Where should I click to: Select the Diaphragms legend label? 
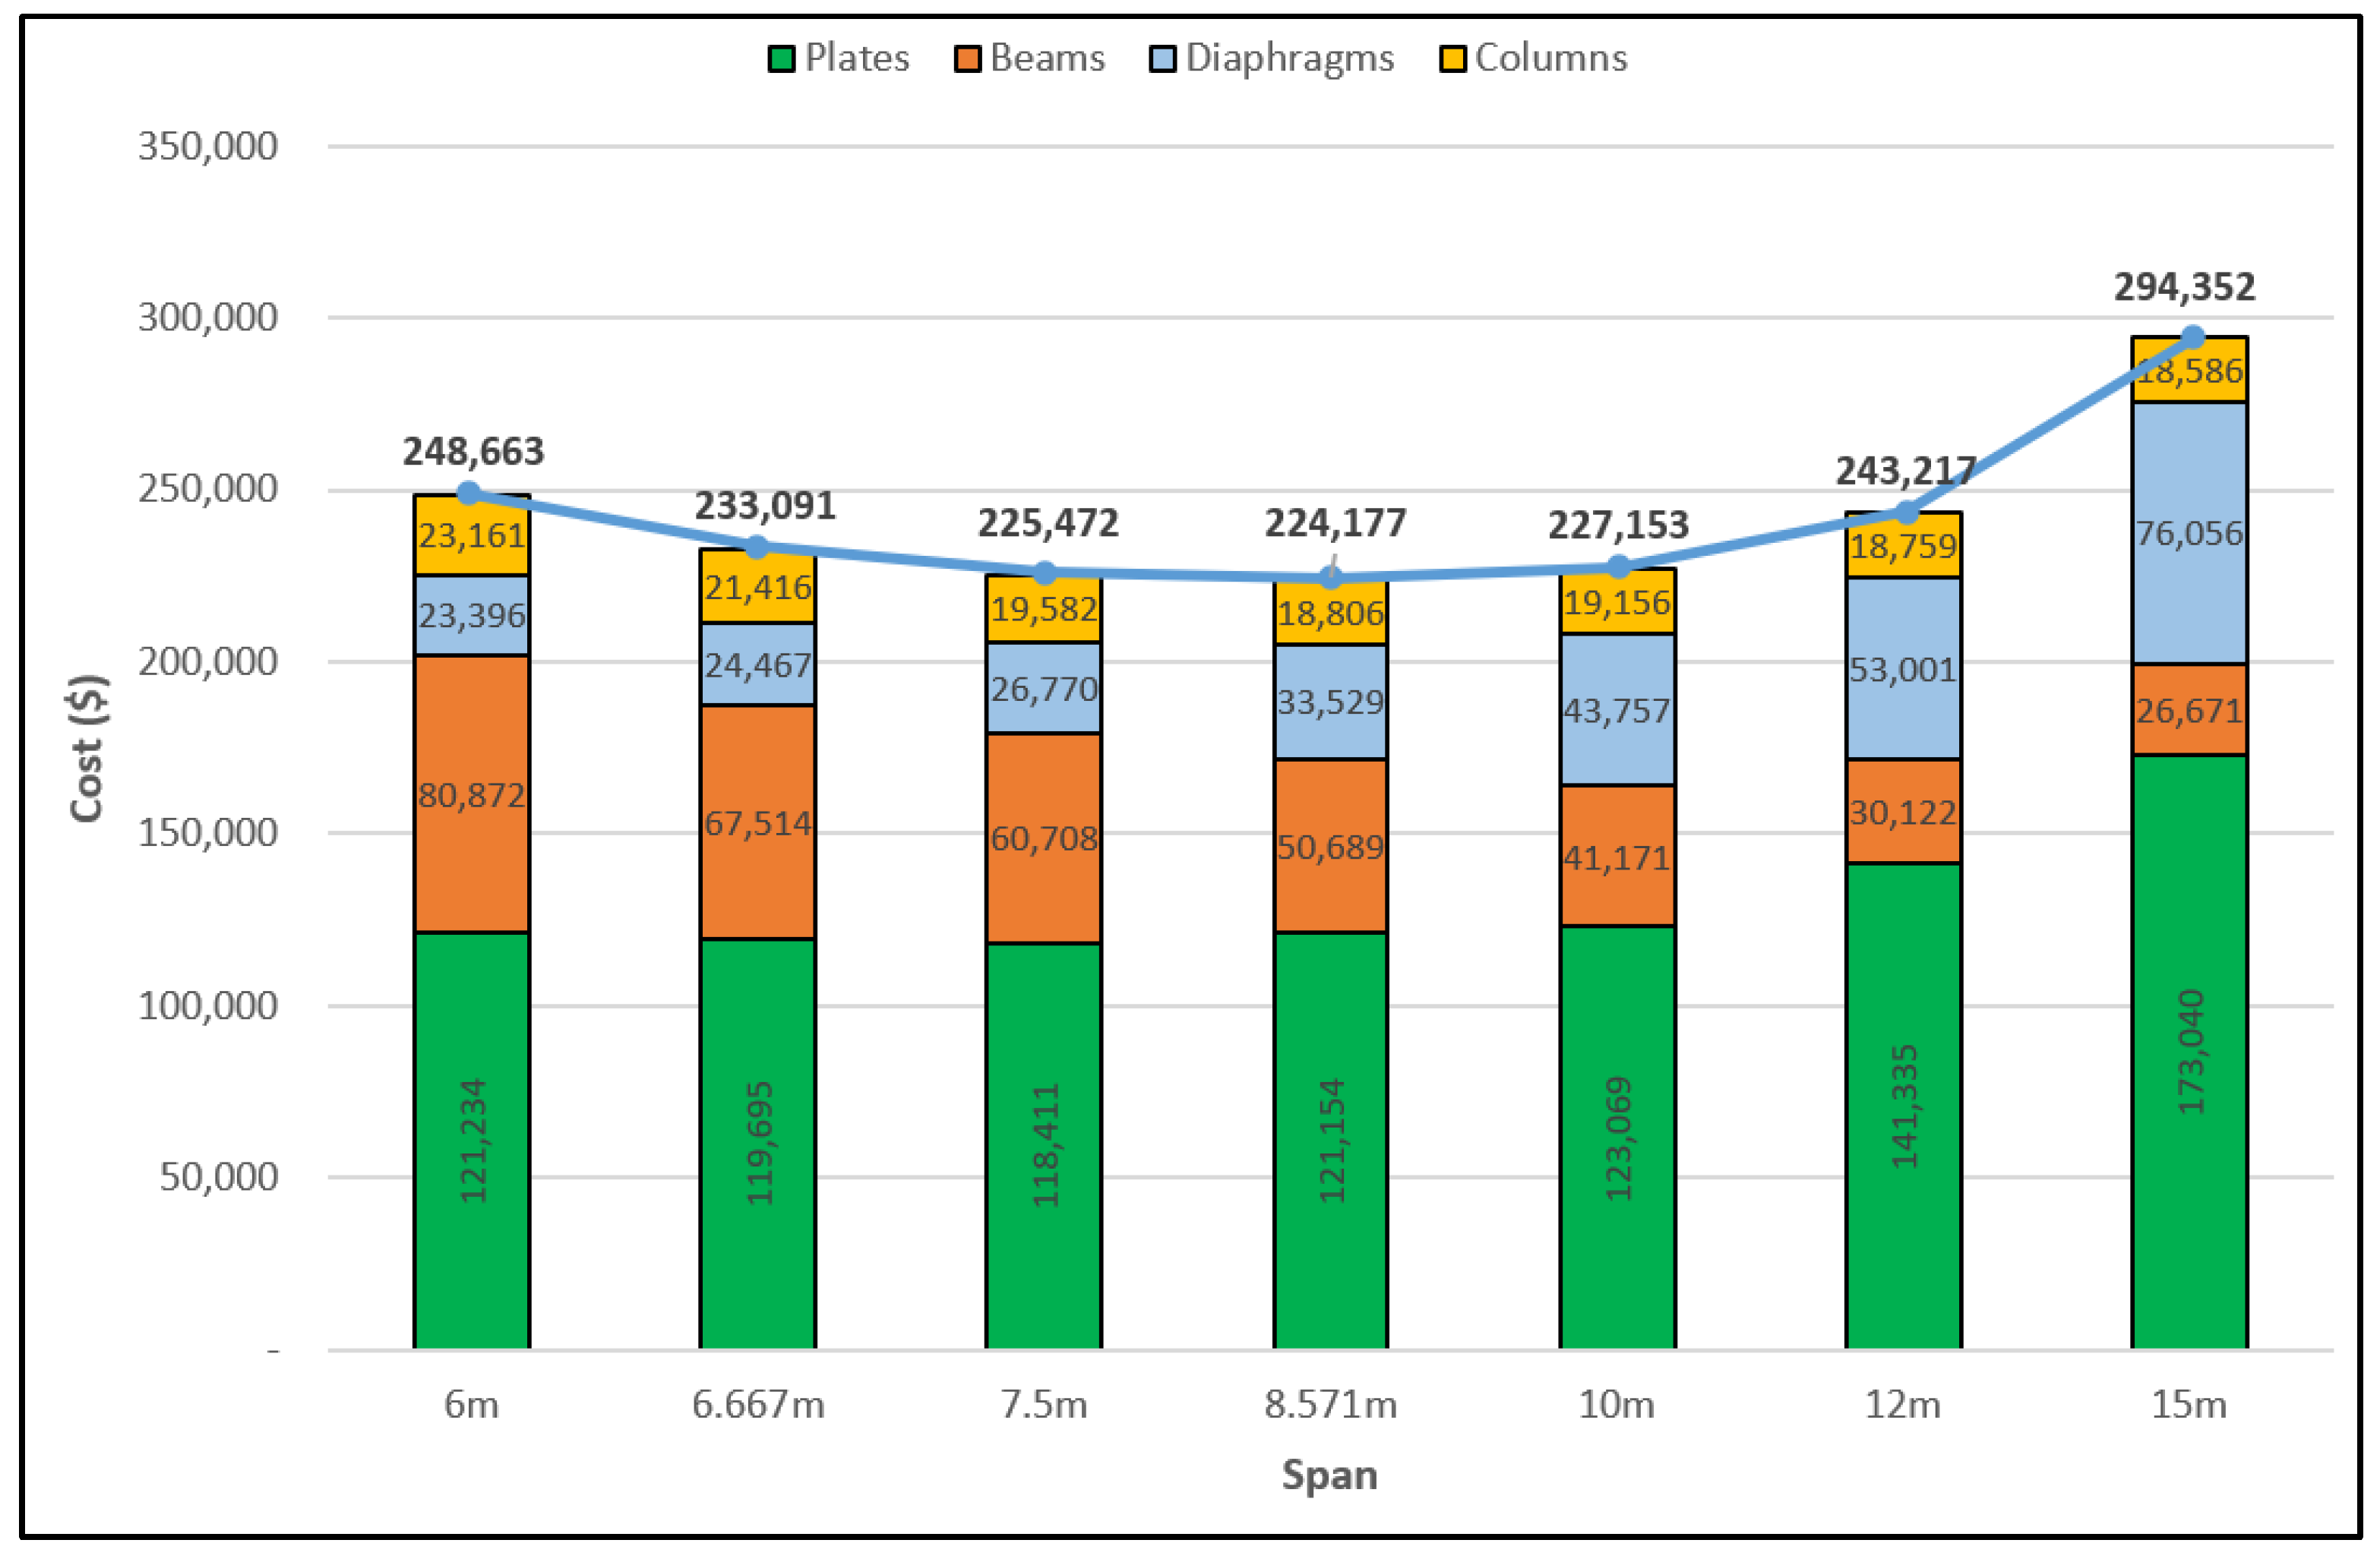(1289, 58)
